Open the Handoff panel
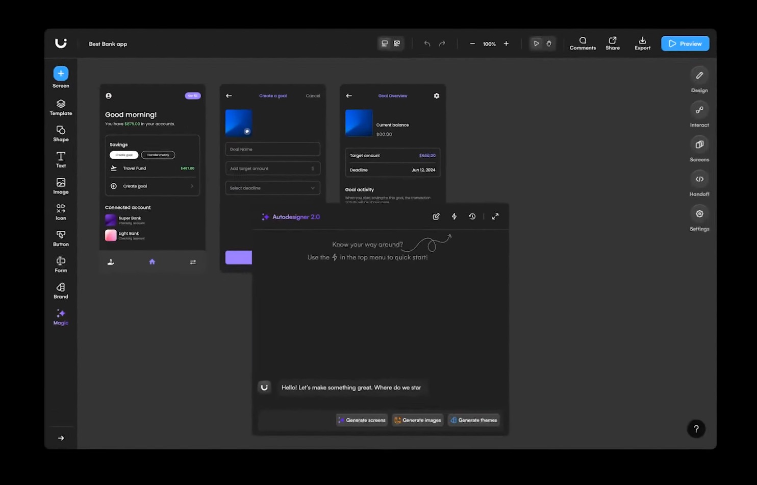Image resolution: width=757 pixels, height=485 pixels. 699,184
